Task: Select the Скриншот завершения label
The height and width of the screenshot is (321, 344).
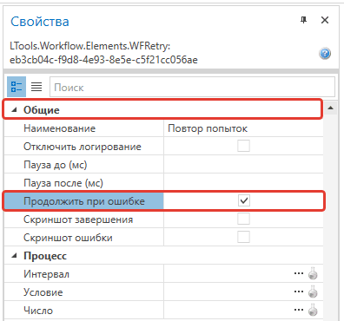Action: (78, 219)
